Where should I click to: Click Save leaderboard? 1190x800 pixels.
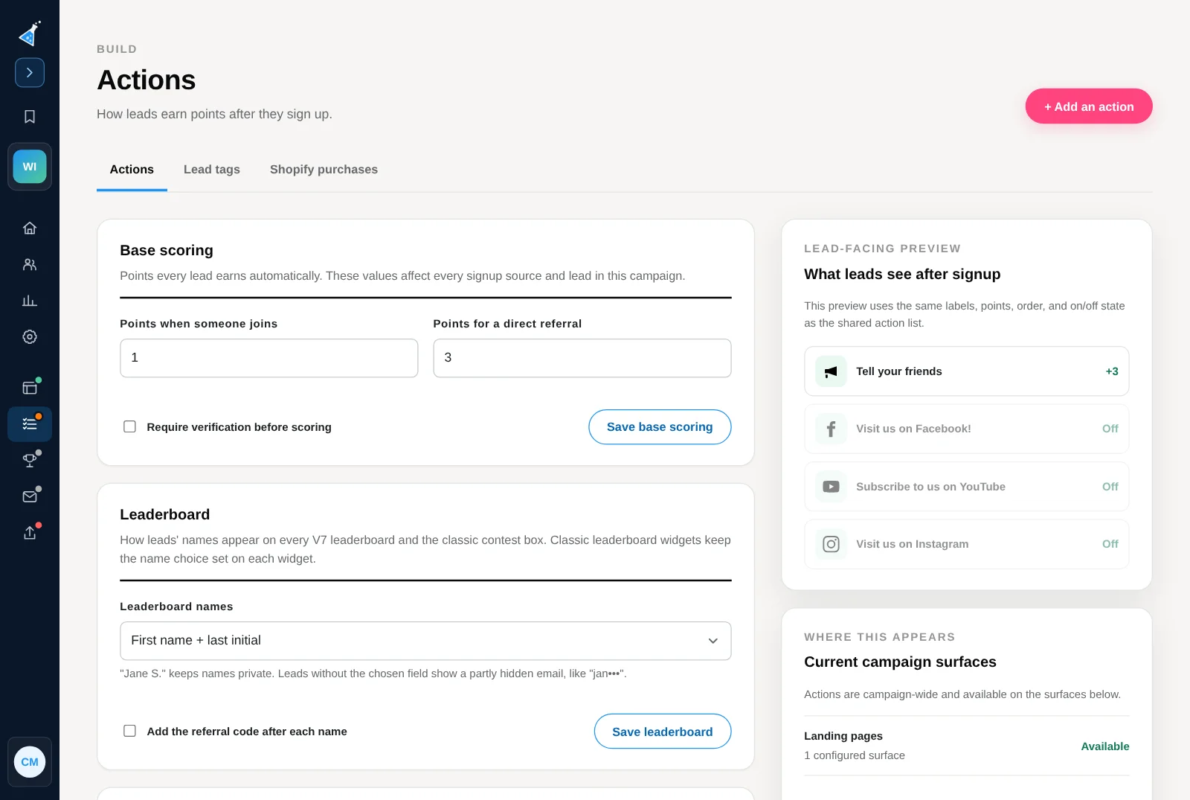[663, 732]
